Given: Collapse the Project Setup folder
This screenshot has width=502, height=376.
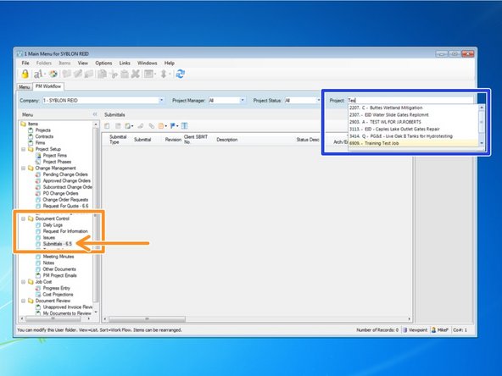Looking at the screenshot, I should (24, 149).
